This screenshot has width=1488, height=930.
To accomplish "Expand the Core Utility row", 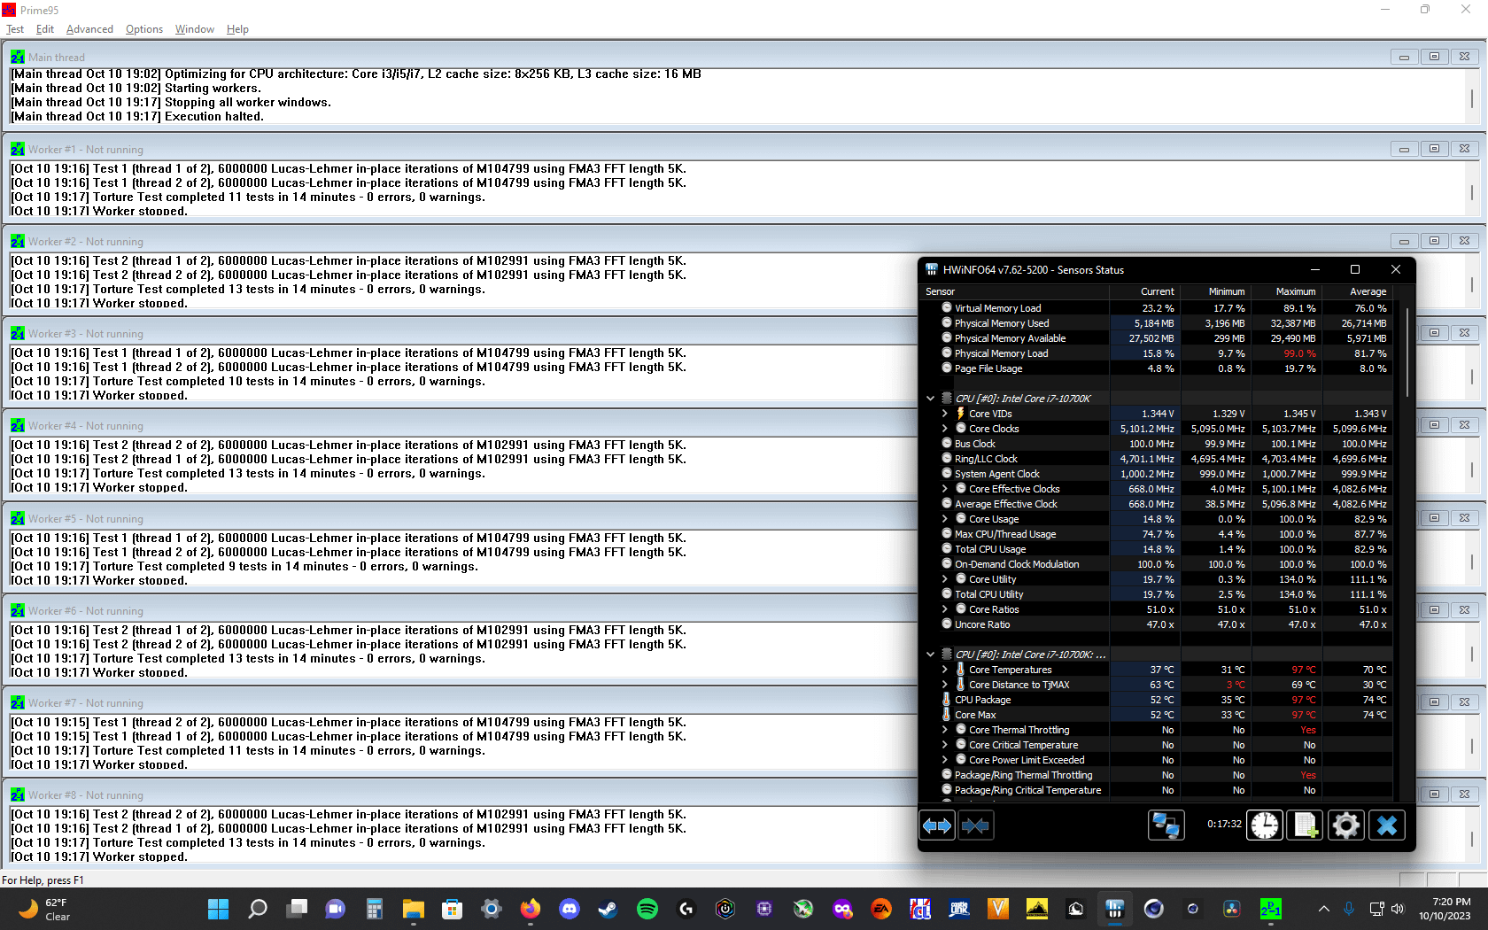I will pyautogui.click(x=944, y=579).
